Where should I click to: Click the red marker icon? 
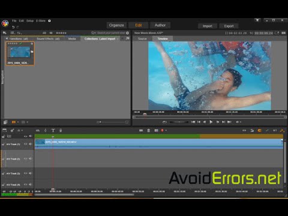[x=162, y=131]
